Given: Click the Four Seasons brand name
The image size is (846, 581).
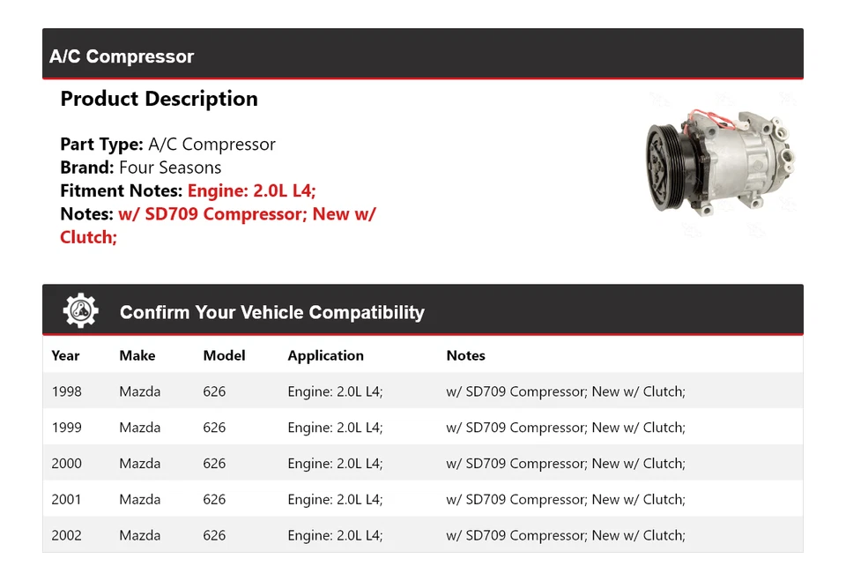Looking at the screenshot, I should [169, 167].
